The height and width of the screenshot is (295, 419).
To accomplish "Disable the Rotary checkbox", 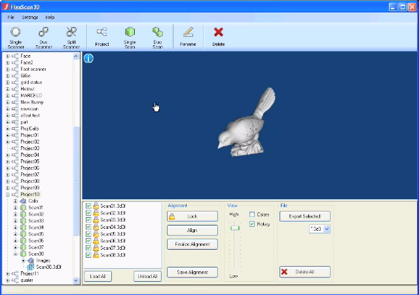I will pyautogui.click(x=252, y=224).
